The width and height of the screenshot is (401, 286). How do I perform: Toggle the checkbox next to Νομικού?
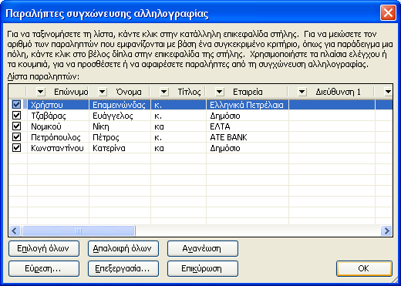click(x=17, y=126)
